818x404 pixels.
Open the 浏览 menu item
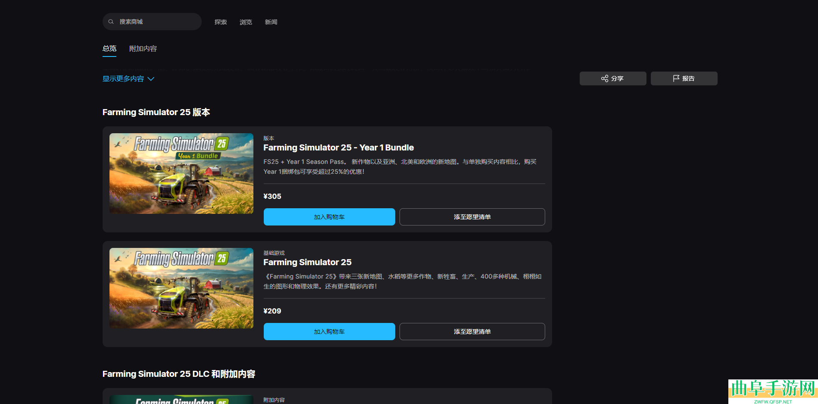tap(246, 22)
